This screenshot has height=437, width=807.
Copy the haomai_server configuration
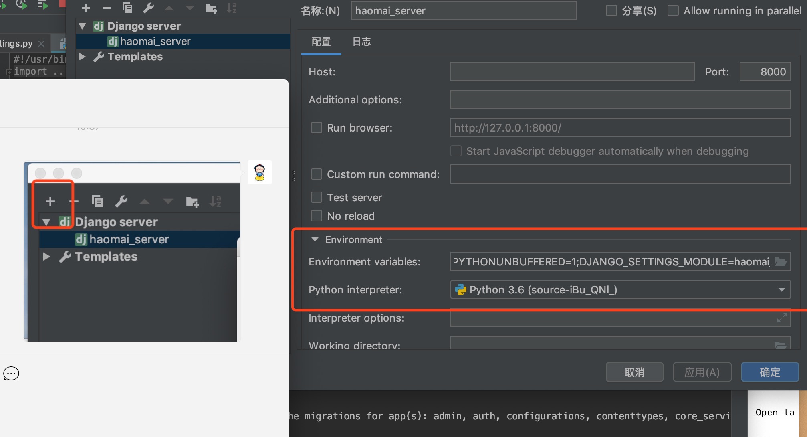pos(127,8)
